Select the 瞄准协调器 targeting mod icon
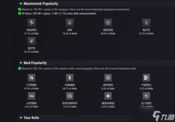Screen dimensions: 175x122 pos(108,96)
